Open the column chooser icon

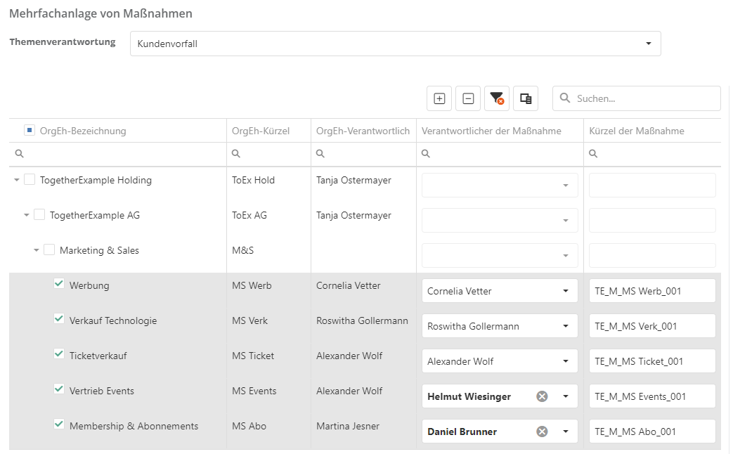pos(526,98)
